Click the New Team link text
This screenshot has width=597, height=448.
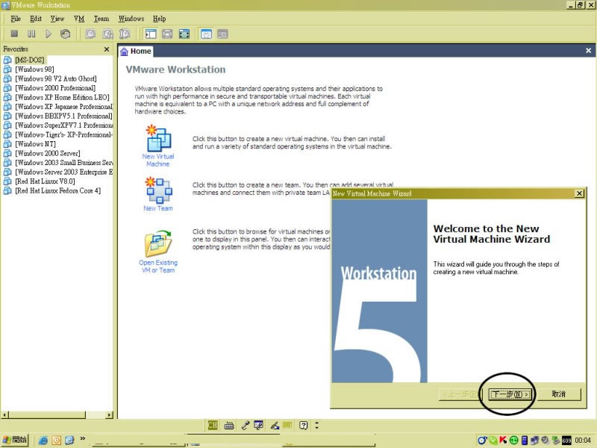click(x=158, y=208)
